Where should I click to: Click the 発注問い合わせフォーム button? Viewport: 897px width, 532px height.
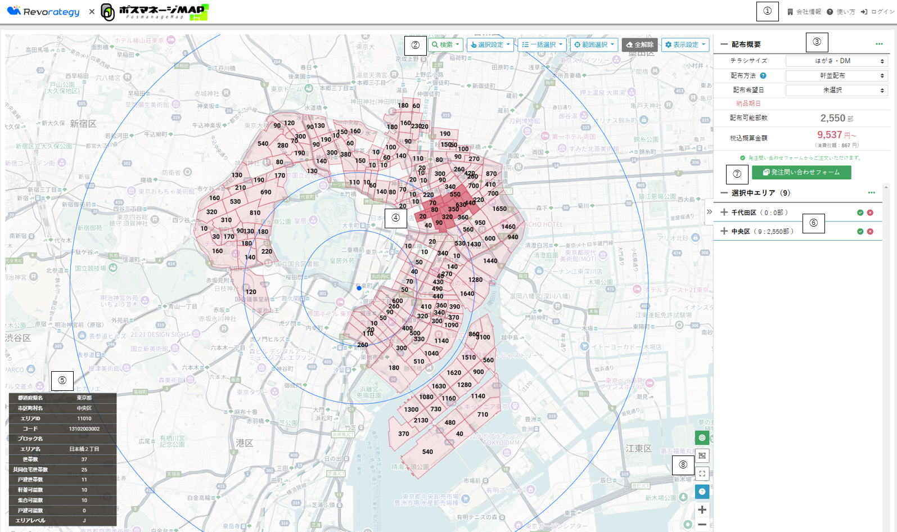(801, 173)
